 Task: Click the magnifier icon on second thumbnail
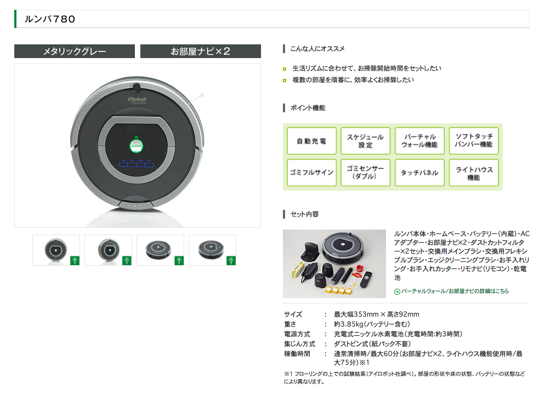point(127,261)
